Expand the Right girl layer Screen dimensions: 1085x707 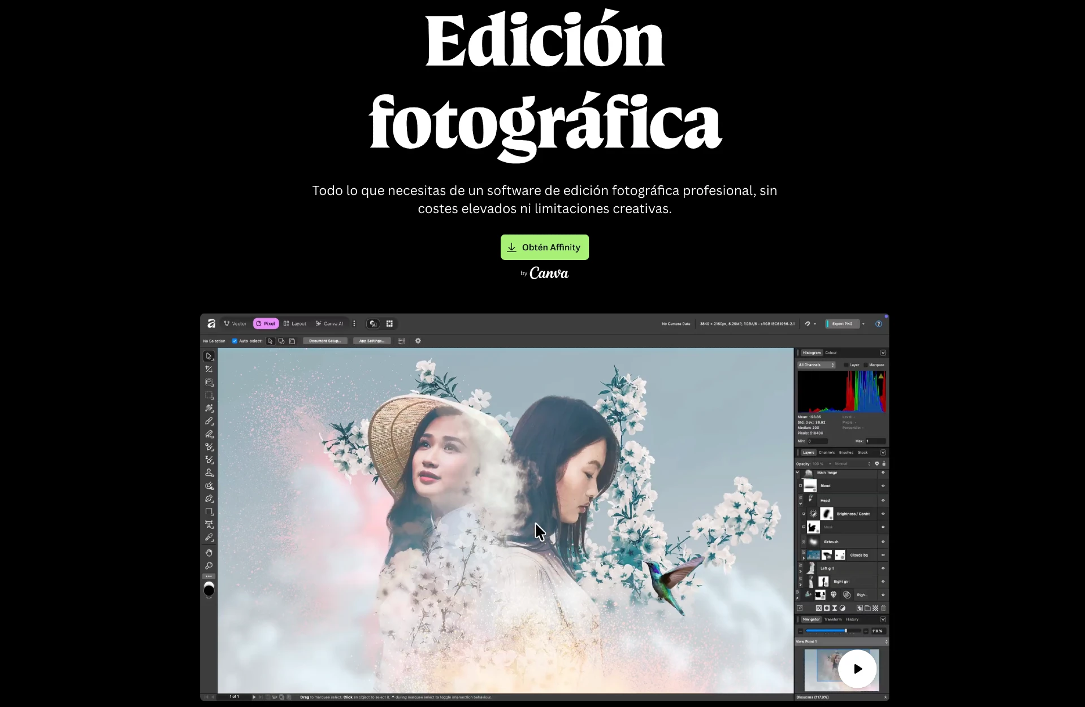click(800, 584)
